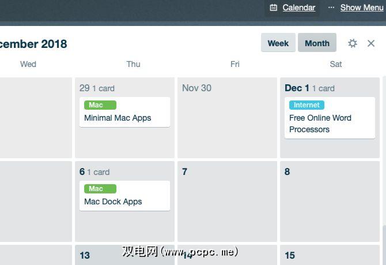This screenshot has width=386, height=265.
Task: Click the blue Internet label
Action: [306, 105]
